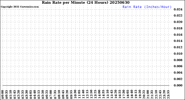185x100 pixels.
Task: Click the 08:10 time label
Action: (x=59, y=95)
